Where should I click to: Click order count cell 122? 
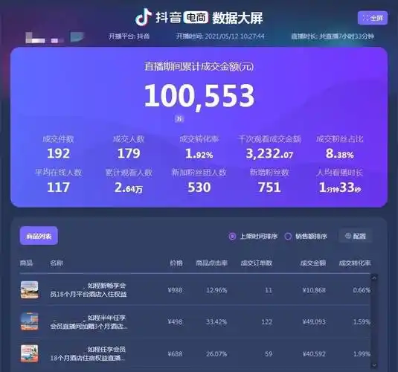point(267,322)
